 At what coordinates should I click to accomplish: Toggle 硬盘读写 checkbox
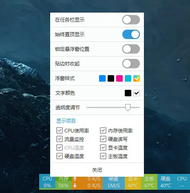103,139
